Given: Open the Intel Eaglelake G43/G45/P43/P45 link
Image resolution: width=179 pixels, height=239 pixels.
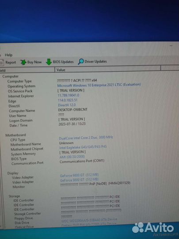Looking at the screenshot, I should tap(83, 147).
